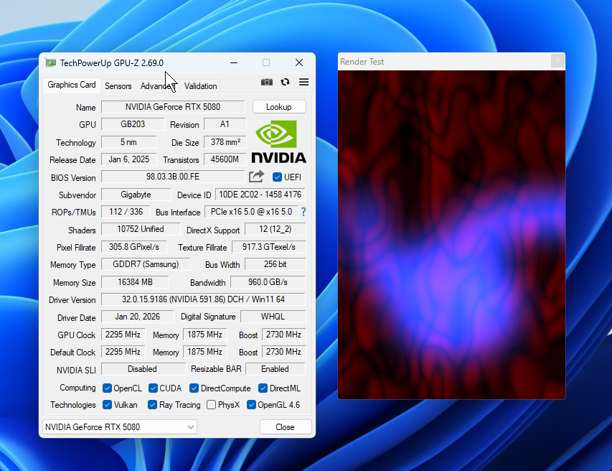Click the Bus Width value 256 bit

pyautogui.click(x=276, y=264)
